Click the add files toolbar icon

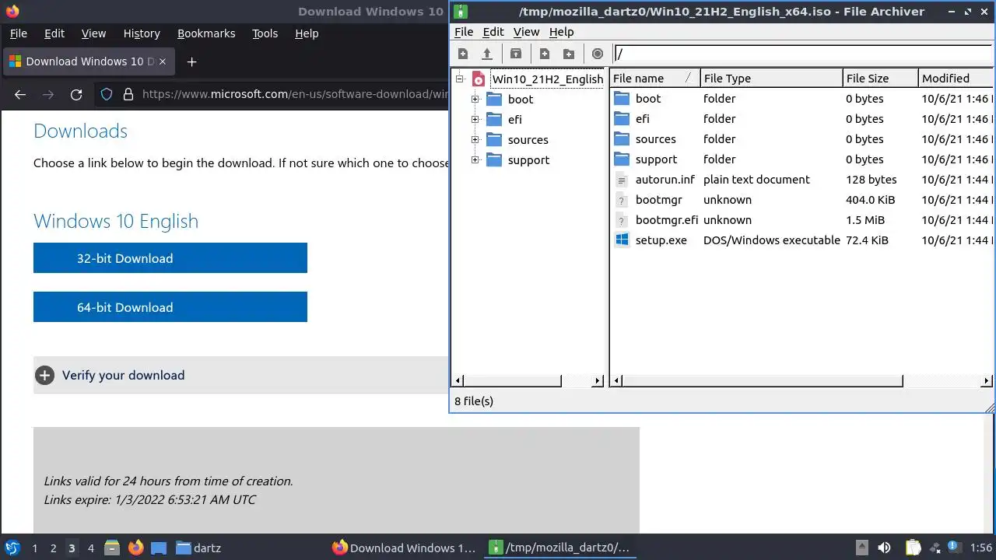click(x=545, y=54)
